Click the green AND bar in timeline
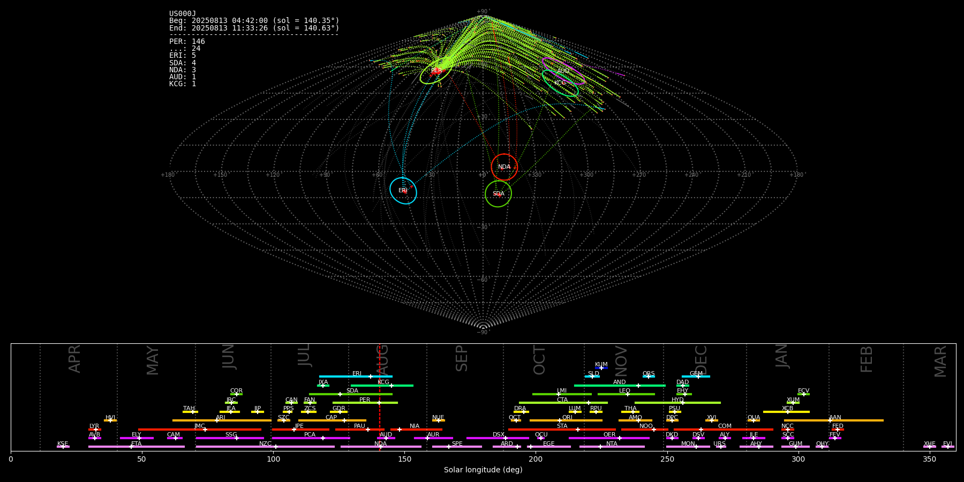This screenshot has width=964, height=482. pyautogui.click(x=620, y=385)
